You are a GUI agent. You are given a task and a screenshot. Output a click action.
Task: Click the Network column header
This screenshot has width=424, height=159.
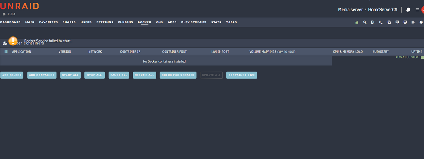tap(95, 52)
